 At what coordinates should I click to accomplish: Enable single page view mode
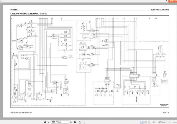click(x=141, y=122)
